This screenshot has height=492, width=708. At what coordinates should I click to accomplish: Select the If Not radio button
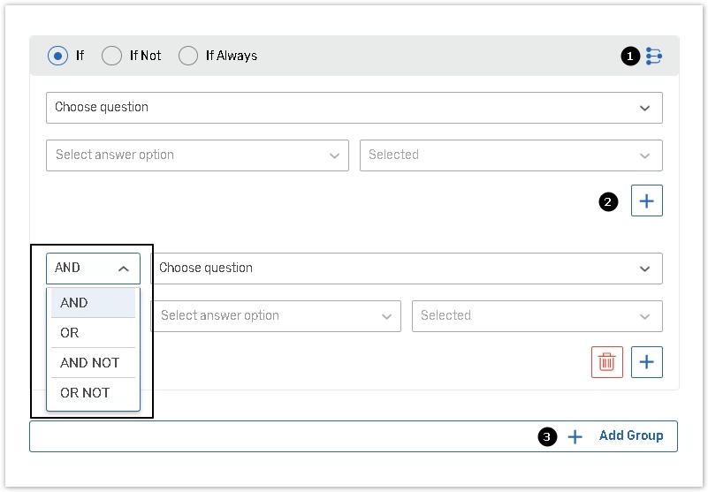point(111,56)
